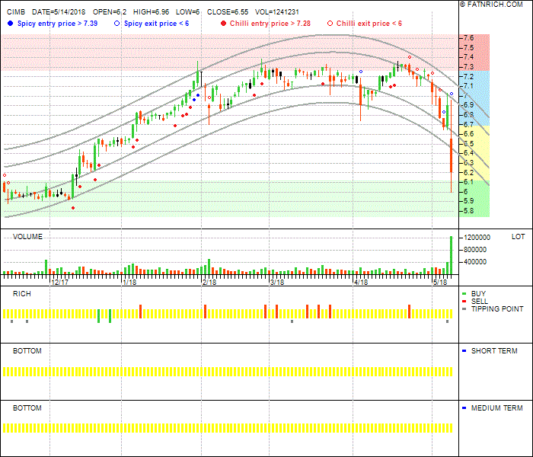
Task: Click the hollow Chilli exit price marker
Action: pyautogui.click(x=330, y=24)
